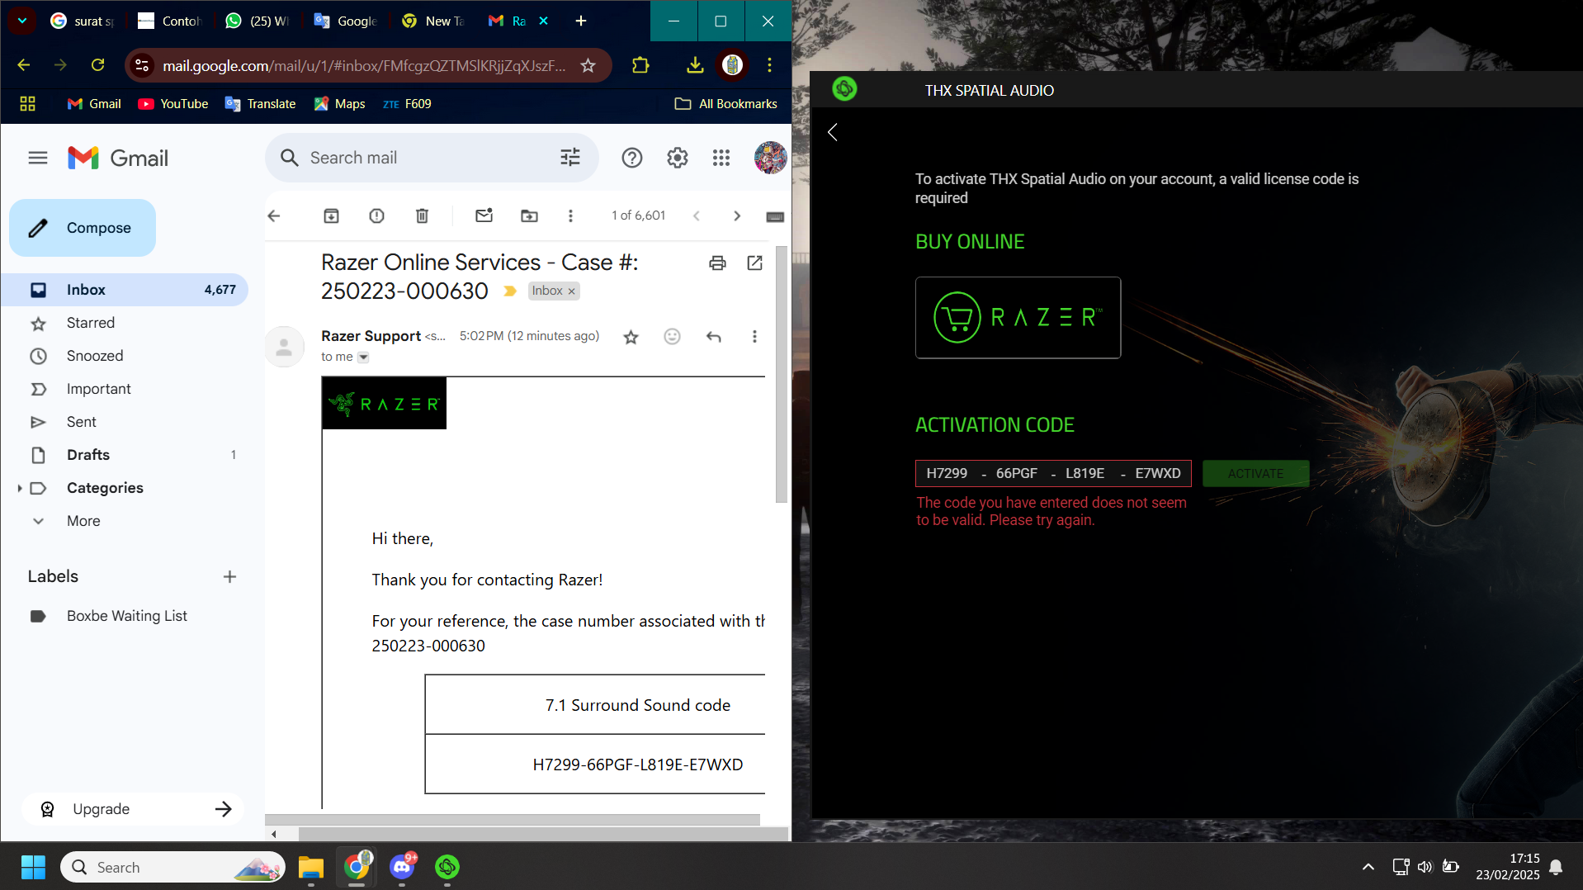Open Inbox folder
This screenshot has height=890, width=1583.
pos(124,290)
